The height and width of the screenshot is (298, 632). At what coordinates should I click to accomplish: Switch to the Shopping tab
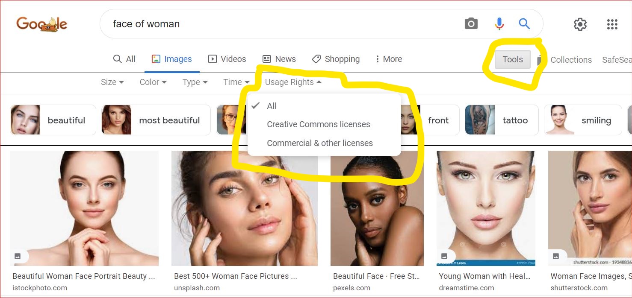pos(336,59)
